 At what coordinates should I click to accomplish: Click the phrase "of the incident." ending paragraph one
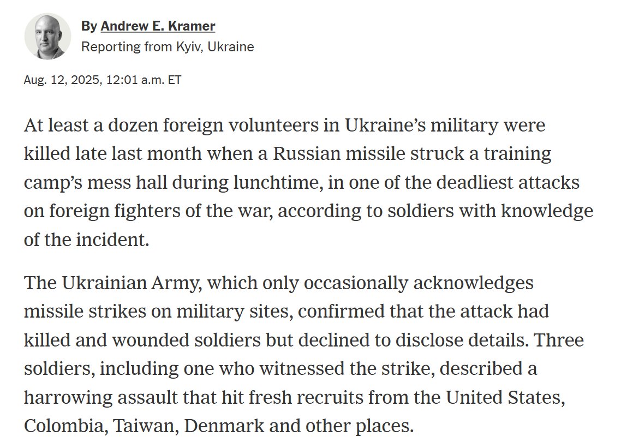pyautogui.click(x=86, y=240)
